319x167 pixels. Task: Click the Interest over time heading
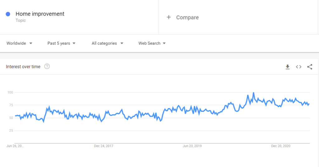[23, 67]
